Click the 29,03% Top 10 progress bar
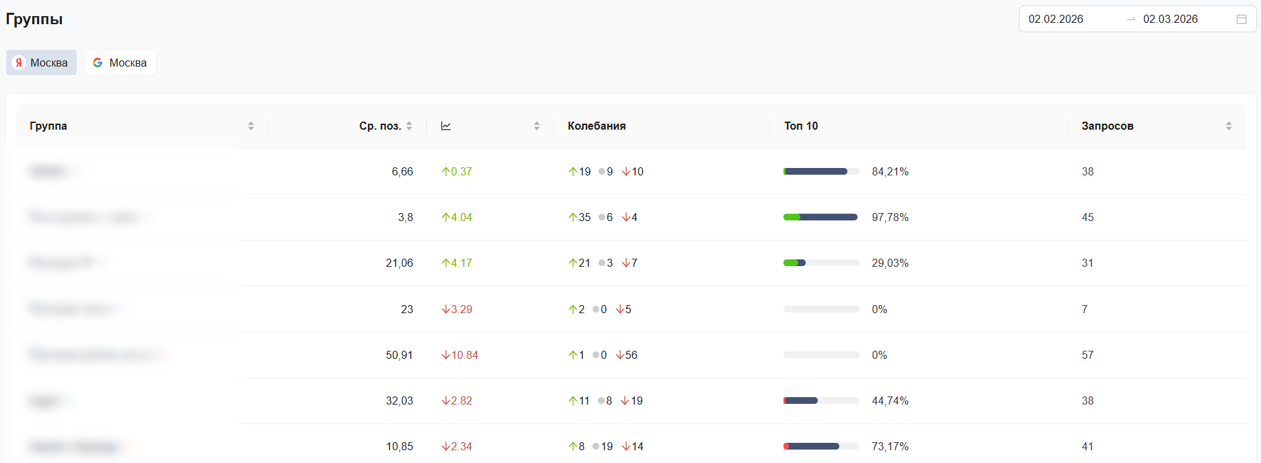Viewport: 1261px width, 463px height. tap(821, 263)
